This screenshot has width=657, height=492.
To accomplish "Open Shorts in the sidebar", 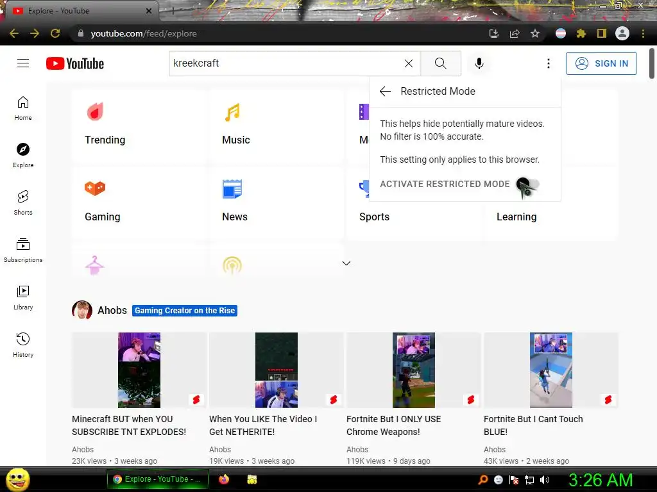I will click(23, 203).
